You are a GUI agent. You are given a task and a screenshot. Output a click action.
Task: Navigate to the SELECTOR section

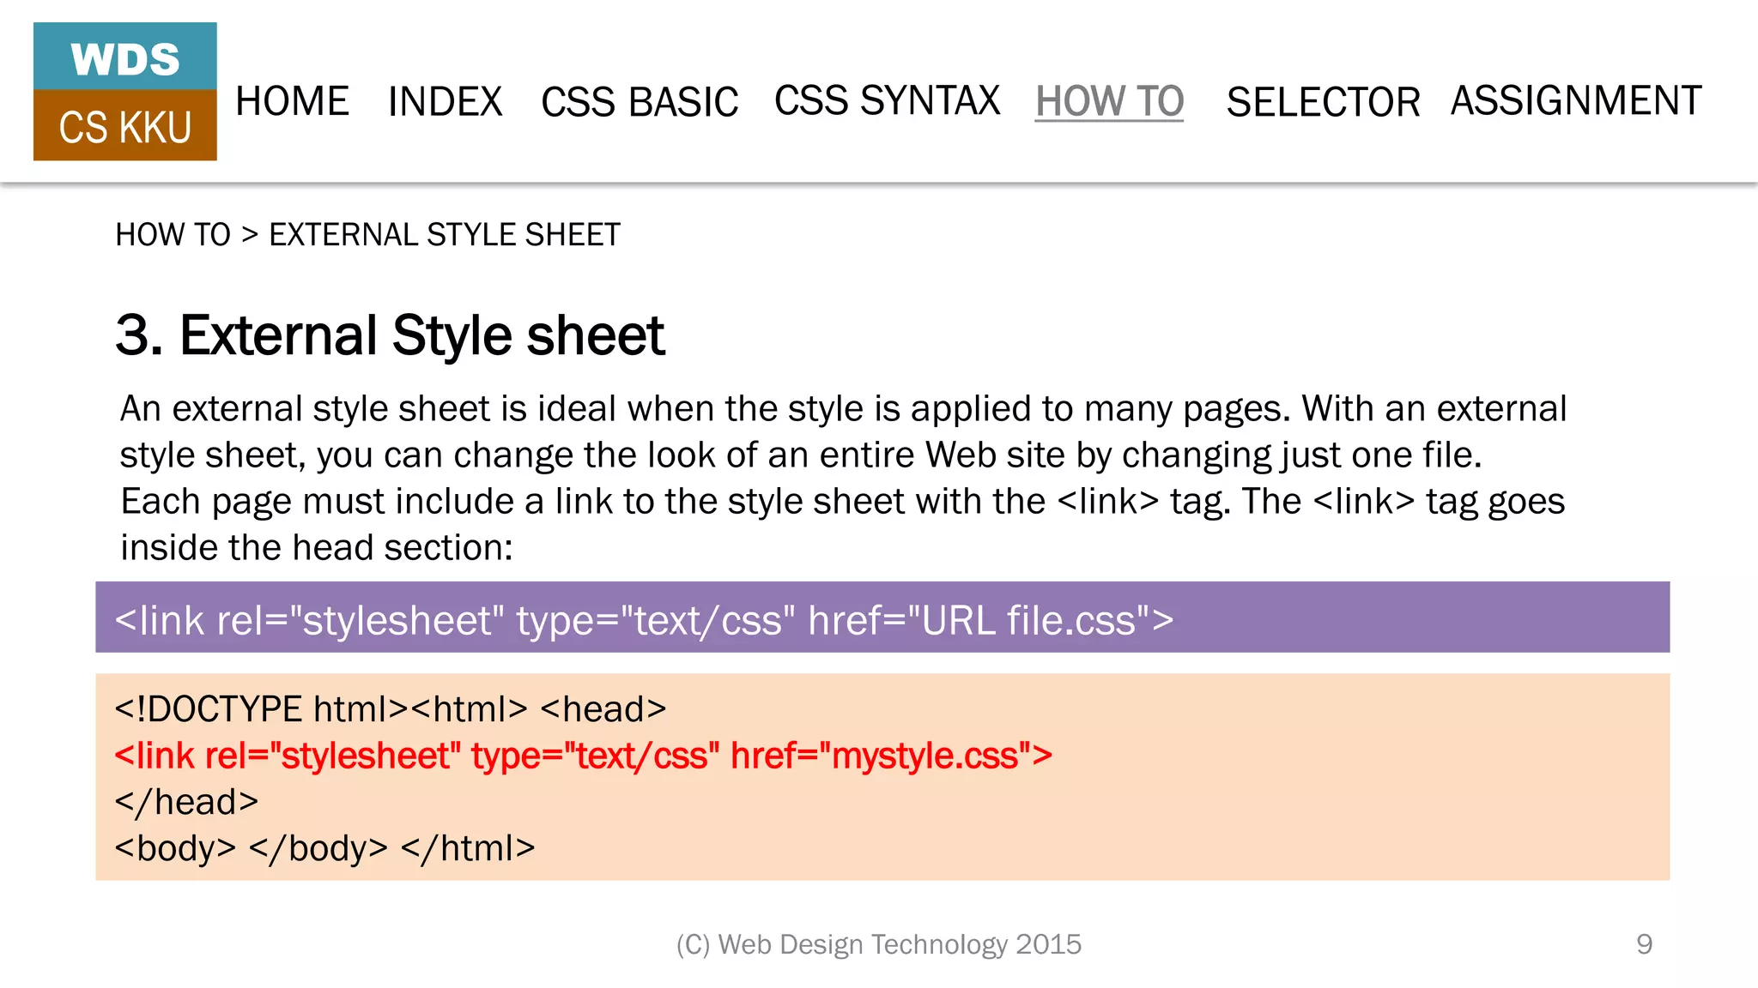coord(1323,101)
